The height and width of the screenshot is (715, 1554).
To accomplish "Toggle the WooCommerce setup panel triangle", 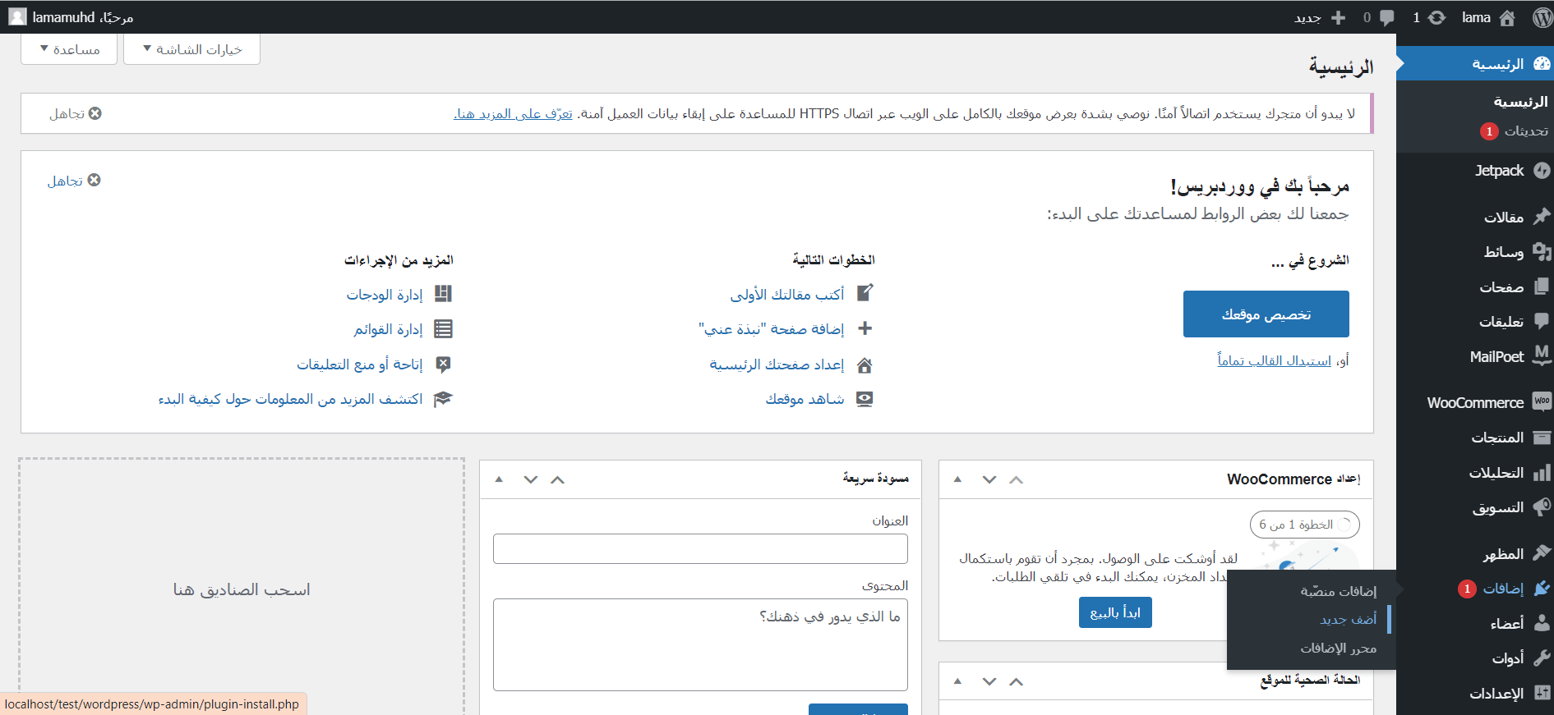I will pyautogui.click(x=957, y=479).
